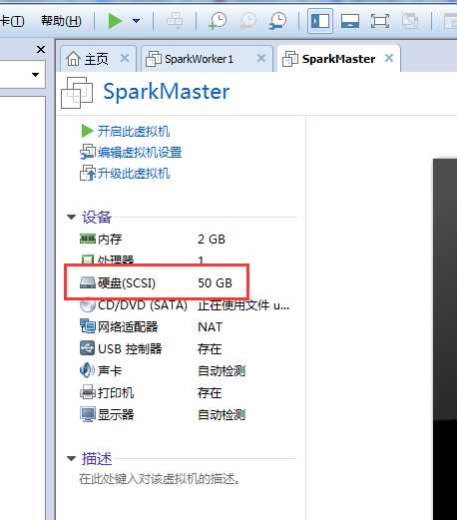Screen dimensions: 457x520
Task: Click the hard disk drive icon
Action: click(88, 282)
